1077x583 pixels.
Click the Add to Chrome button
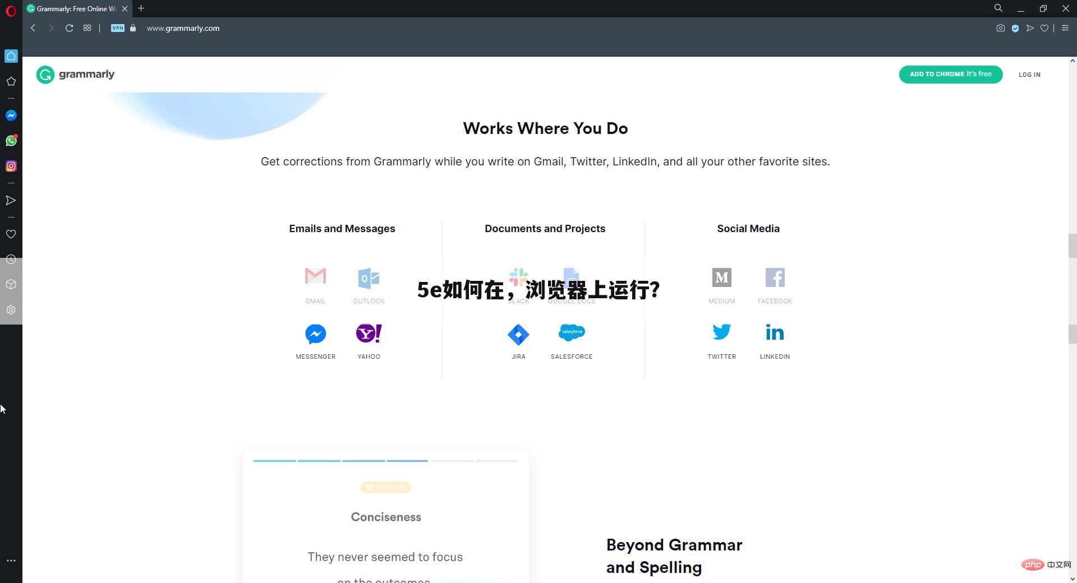point(951,75)
